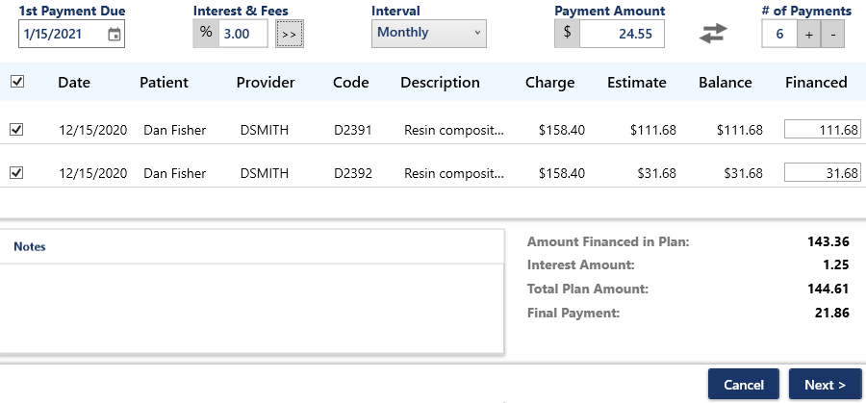Click the dollar sign beside Payment Amount
866x403 pixels.
click(x=567, y=33)
